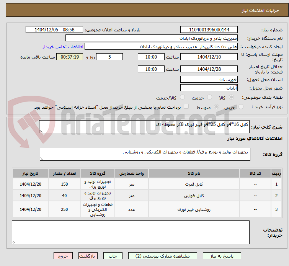Click the تاریخ نیاز column header
Screen dimensions: 289x266
coord(30,173)
